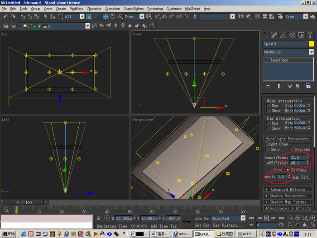Image resolution: width=317 pixels, height=238 pixels.
Task: Switch to the Display command panel
Action: (301, 35)
